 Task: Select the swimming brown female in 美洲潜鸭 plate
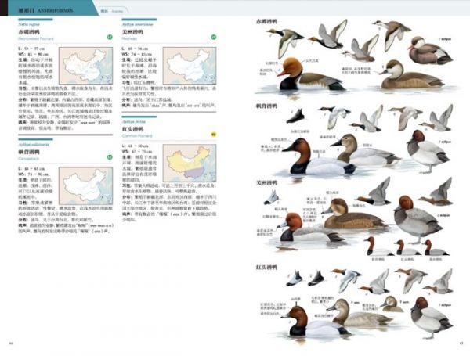coord(355,214)
